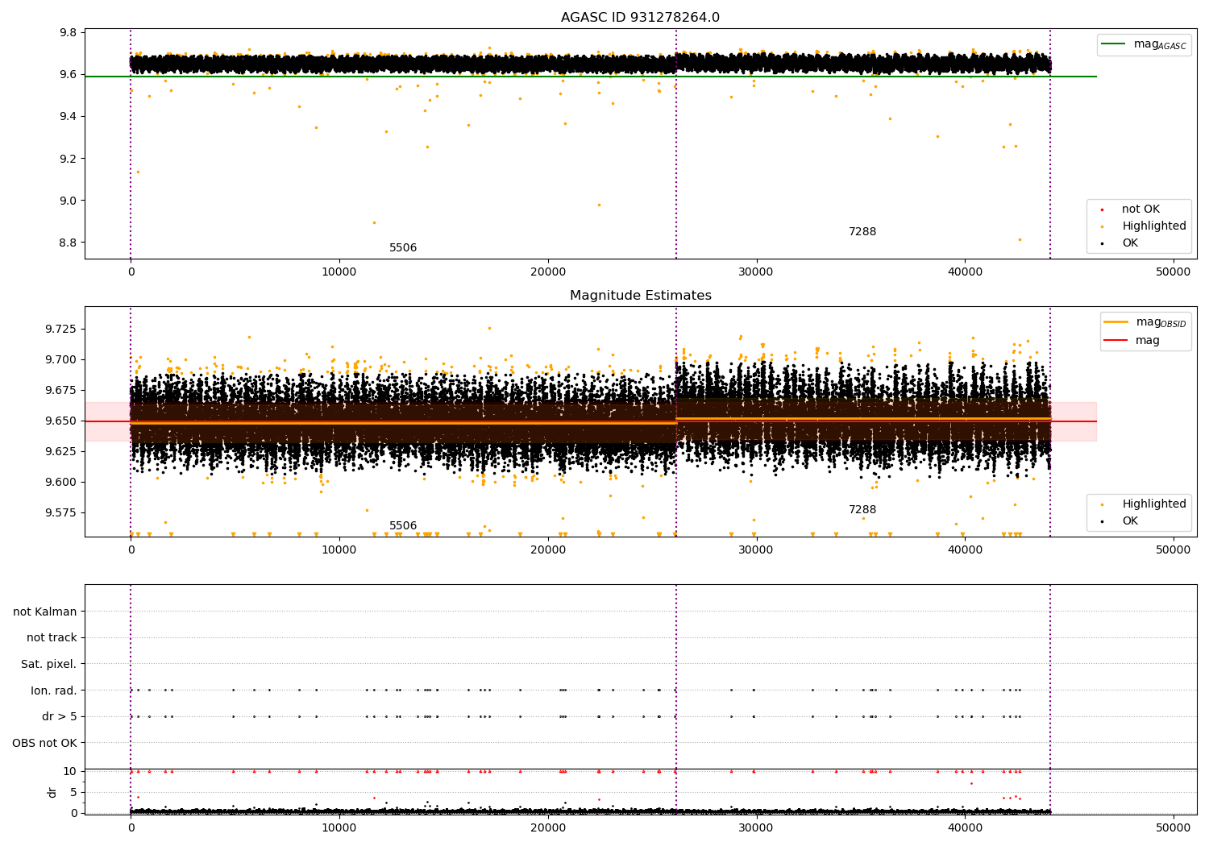The width and height of the screenshot is (1209, 846).
Task: Click the orange line sample in middle legend
Action: [1116, 322]
